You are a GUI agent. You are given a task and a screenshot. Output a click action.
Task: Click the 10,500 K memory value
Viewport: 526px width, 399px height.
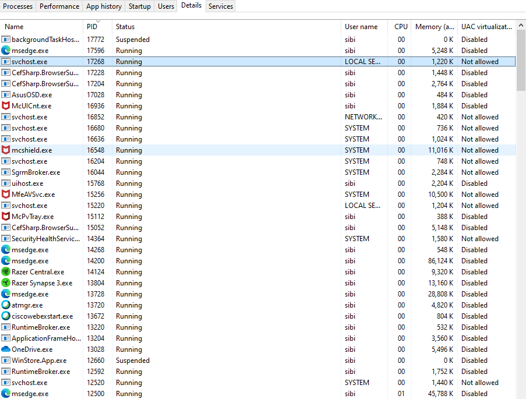click(x=441, y=195)
